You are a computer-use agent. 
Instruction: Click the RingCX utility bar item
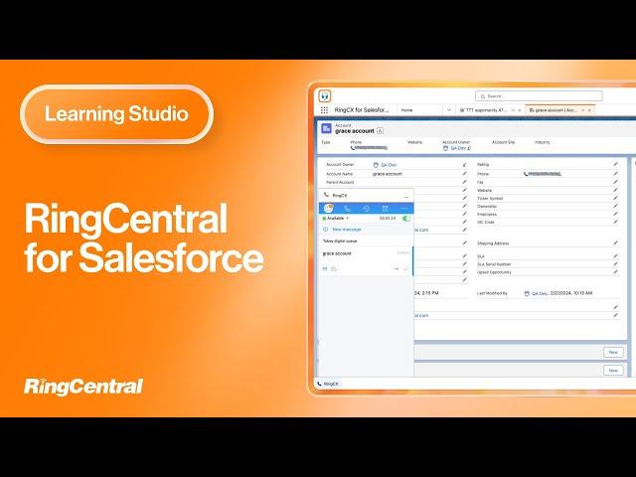328,384
